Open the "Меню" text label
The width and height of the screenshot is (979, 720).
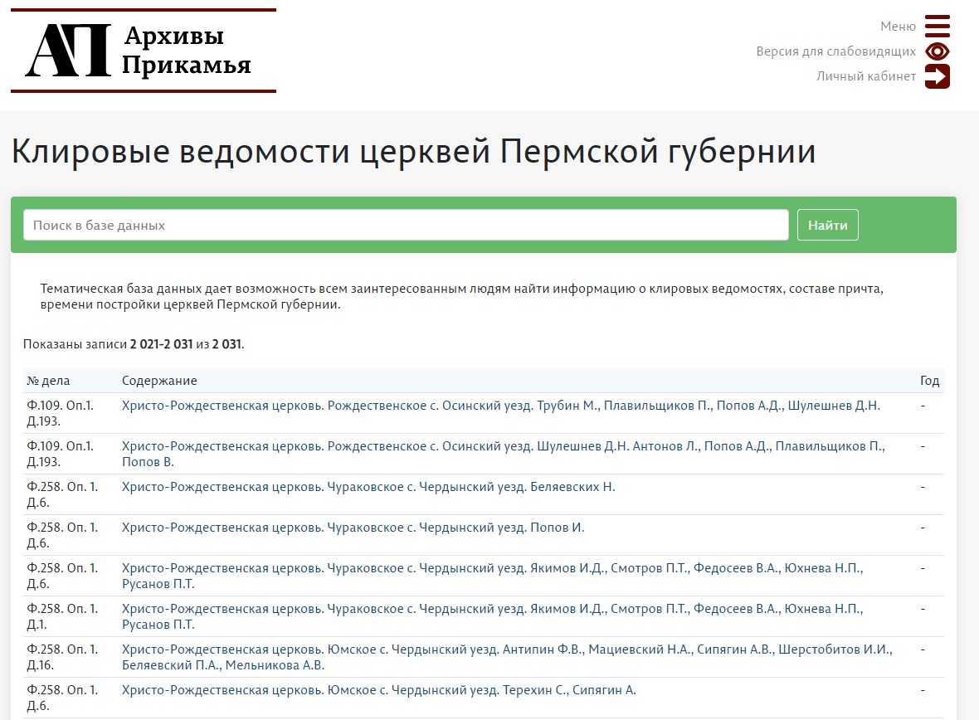point(898,27)
